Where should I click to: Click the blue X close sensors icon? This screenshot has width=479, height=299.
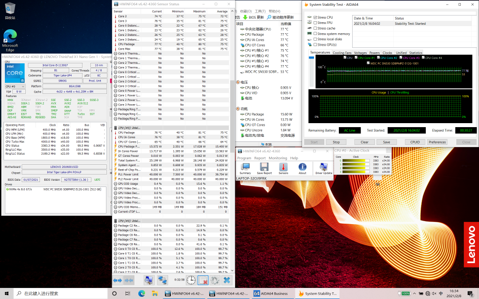(227, 280)
